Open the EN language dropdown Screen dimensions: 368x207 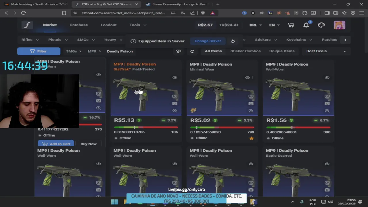click(x=274, y=25)
